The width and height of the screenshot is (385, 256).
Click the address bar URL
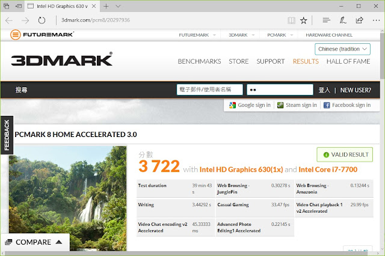(96, 20)
